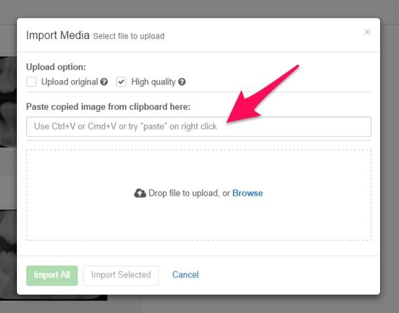399x313 pixels.
Task: Uncheck the High quality checkbox
Action: (x=121, y=82)
